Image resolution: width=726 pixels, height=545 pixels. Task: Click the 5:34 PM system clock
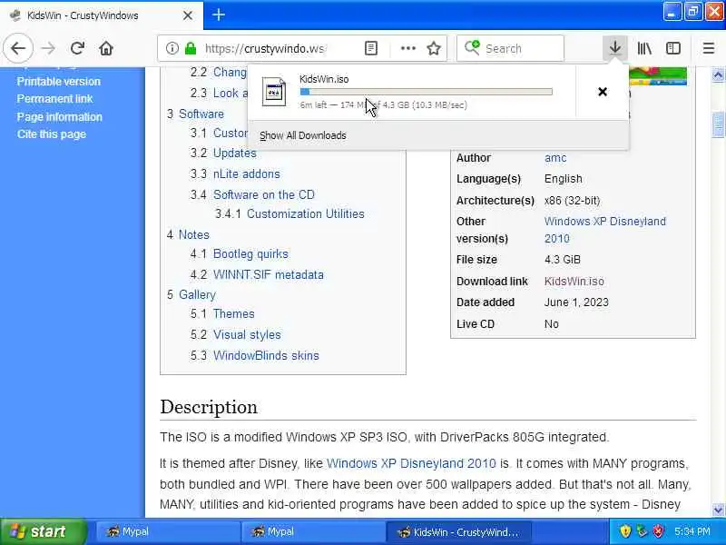coord(692,531)
